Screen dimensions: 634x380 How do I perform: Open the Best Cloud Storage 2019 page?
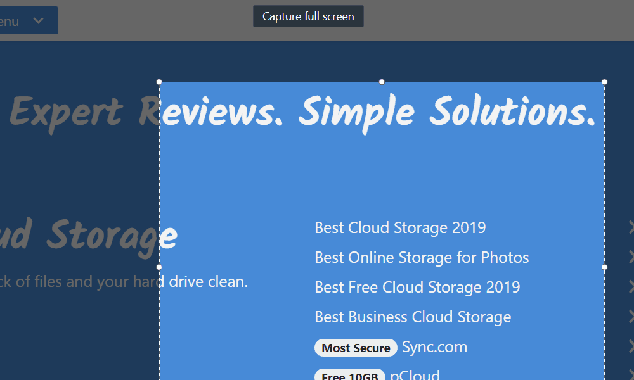(400, 228)
